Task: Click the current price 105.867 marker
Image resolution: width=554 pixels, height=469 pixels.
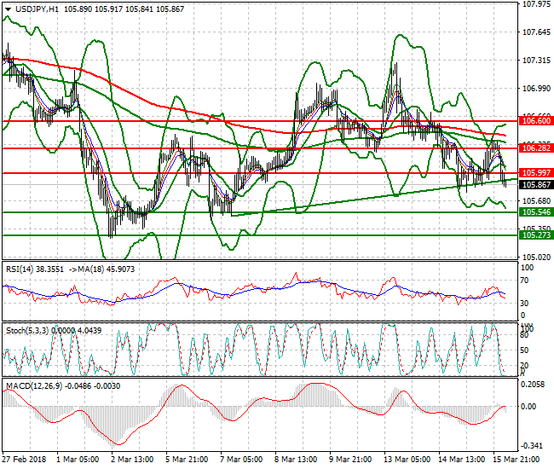Action: pos(535,184)
